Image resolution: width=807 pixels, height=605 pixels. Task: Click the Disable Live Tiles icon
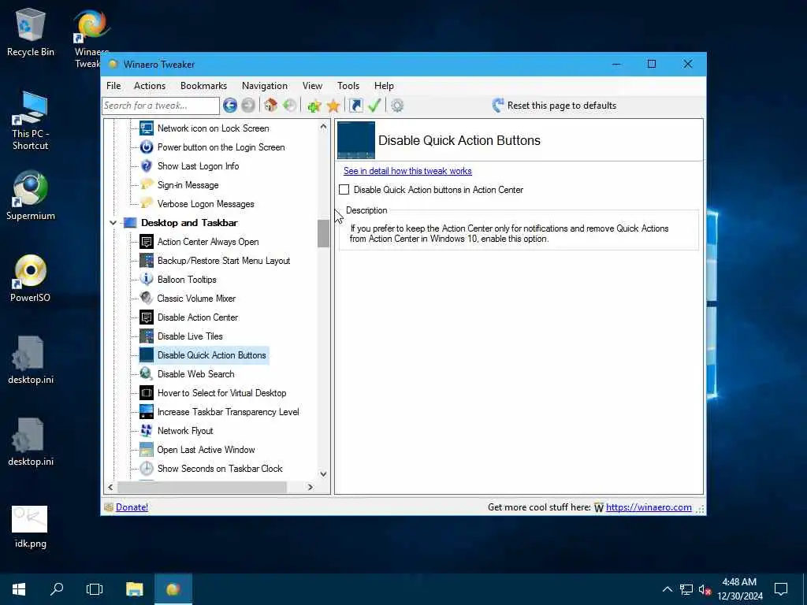pyautogui.click(x=147, y=336)
